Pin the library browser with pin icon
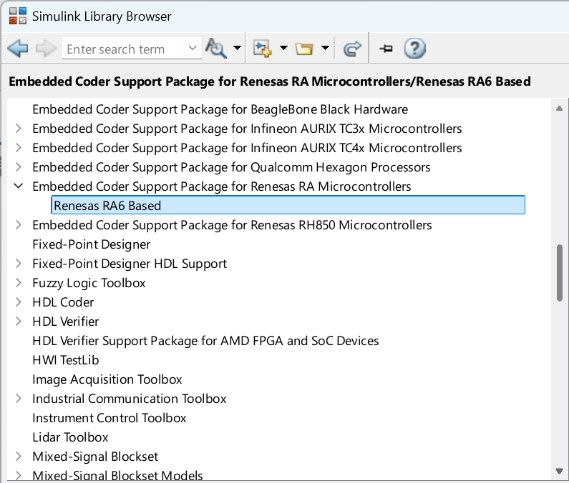Screen dimensions: 569x483 click(386, 49)
